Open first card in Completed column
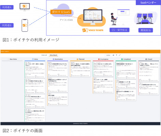161x136 pixels. [126, 70]
